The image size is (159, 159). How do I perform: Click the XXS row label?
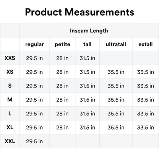[x=10, y=58]
